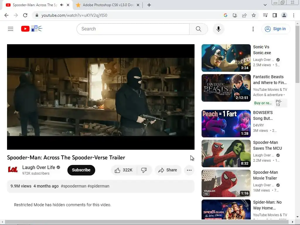Click the Share button
300x225 pixels.
[x=168, y=170]
